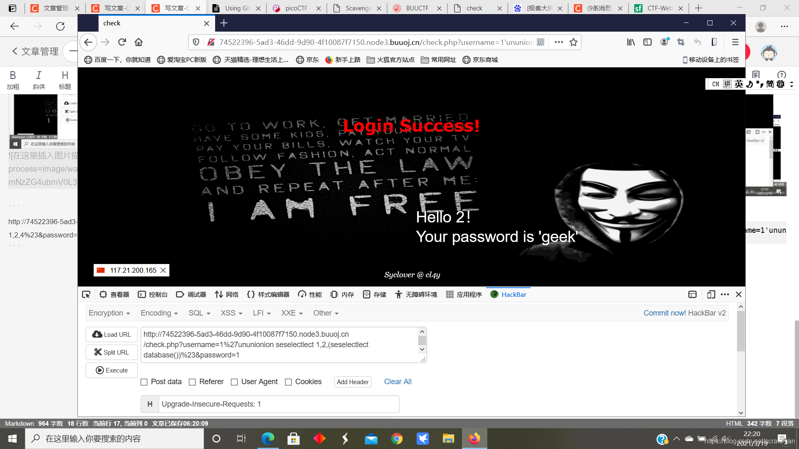Viewport: 799px width, 449px height.
Task: Dismiss the 117.21.200.165 IP badge
Action: click(163, 270)
